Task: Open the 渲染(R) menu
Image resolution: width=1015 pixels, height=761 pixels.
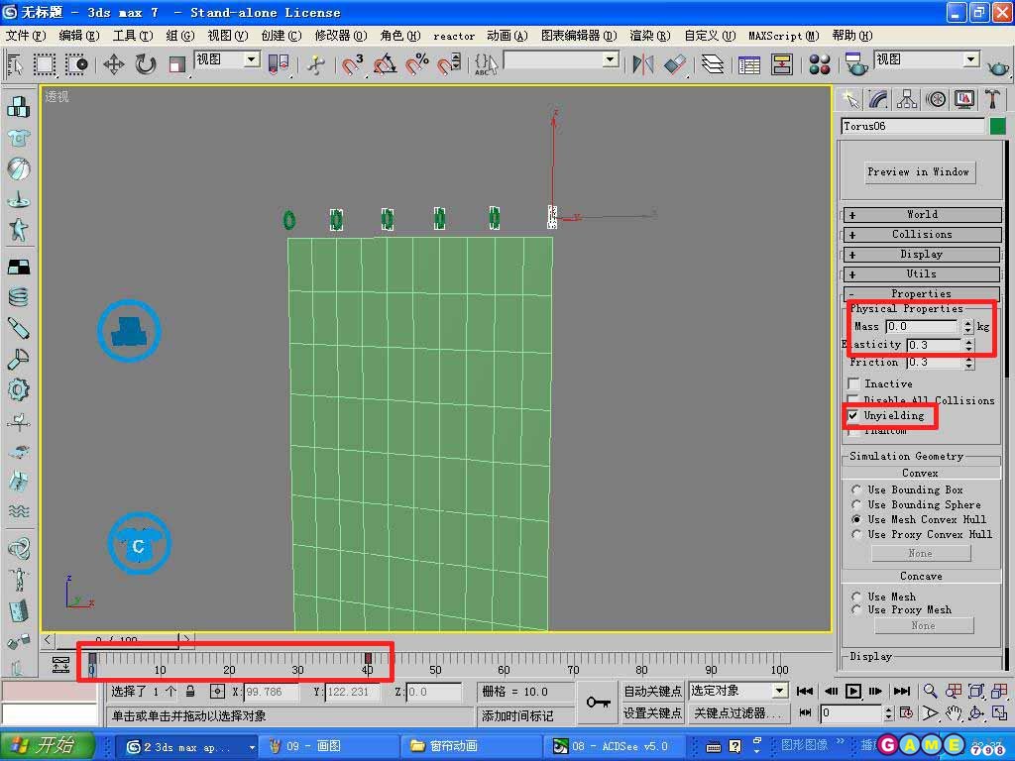Action: (x=650, y=36)
